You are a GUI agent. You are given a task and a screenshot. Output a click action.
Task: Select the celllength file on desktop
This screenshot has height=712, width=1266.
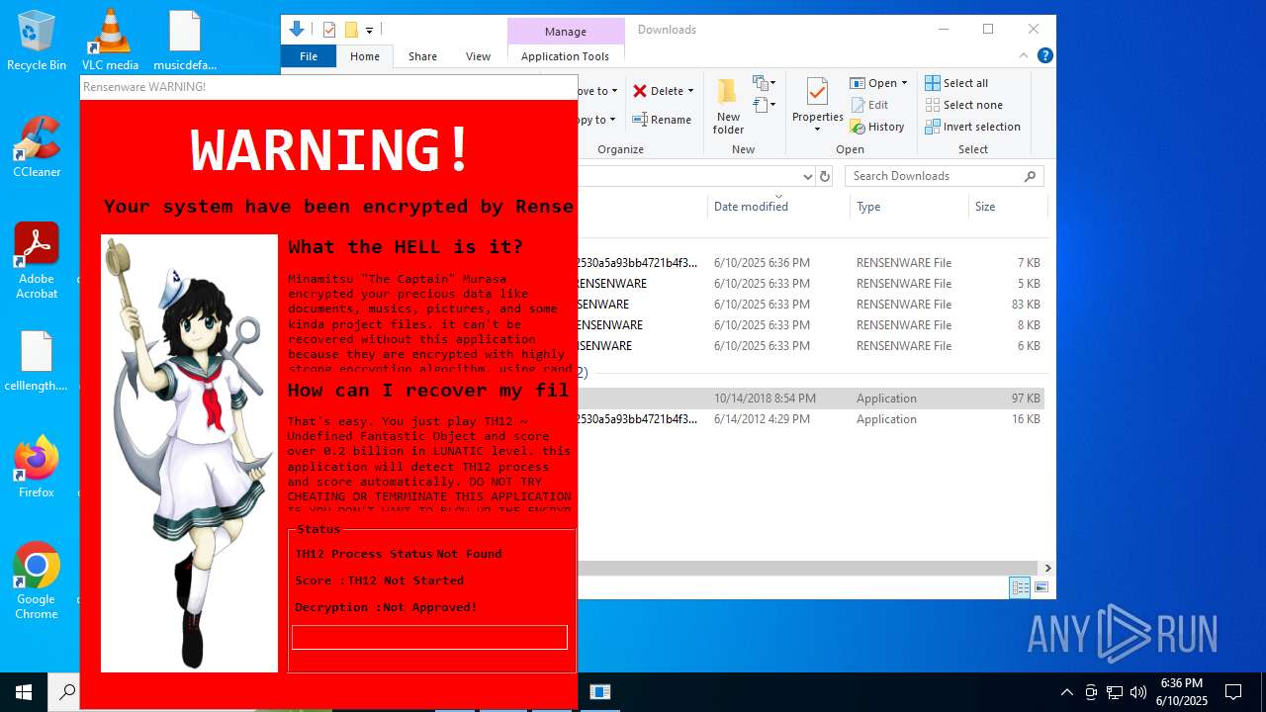tap(37, 360)
